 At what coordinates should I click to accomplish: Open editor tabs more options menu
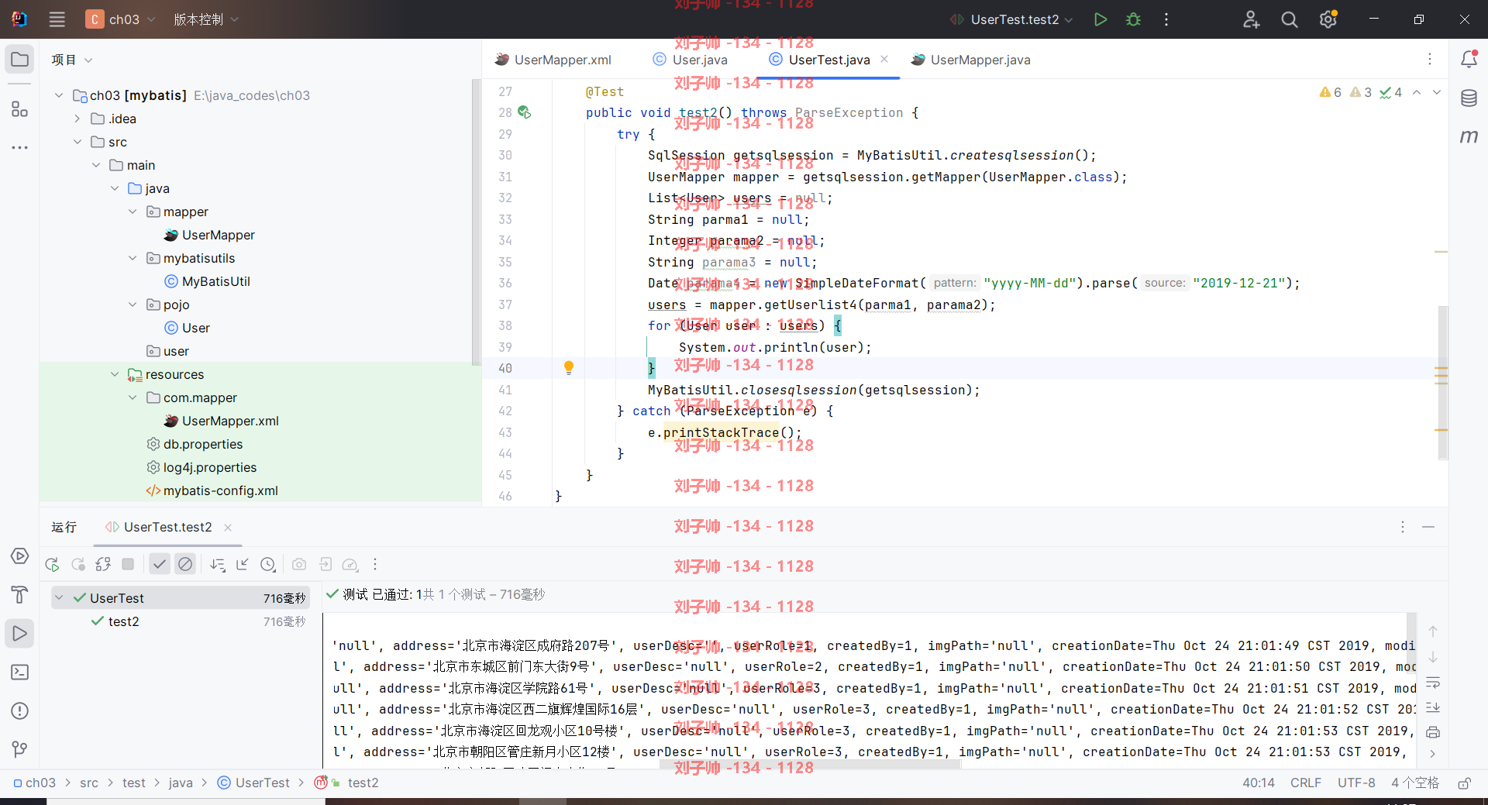pyautogui.click(x=1430, y=60)
